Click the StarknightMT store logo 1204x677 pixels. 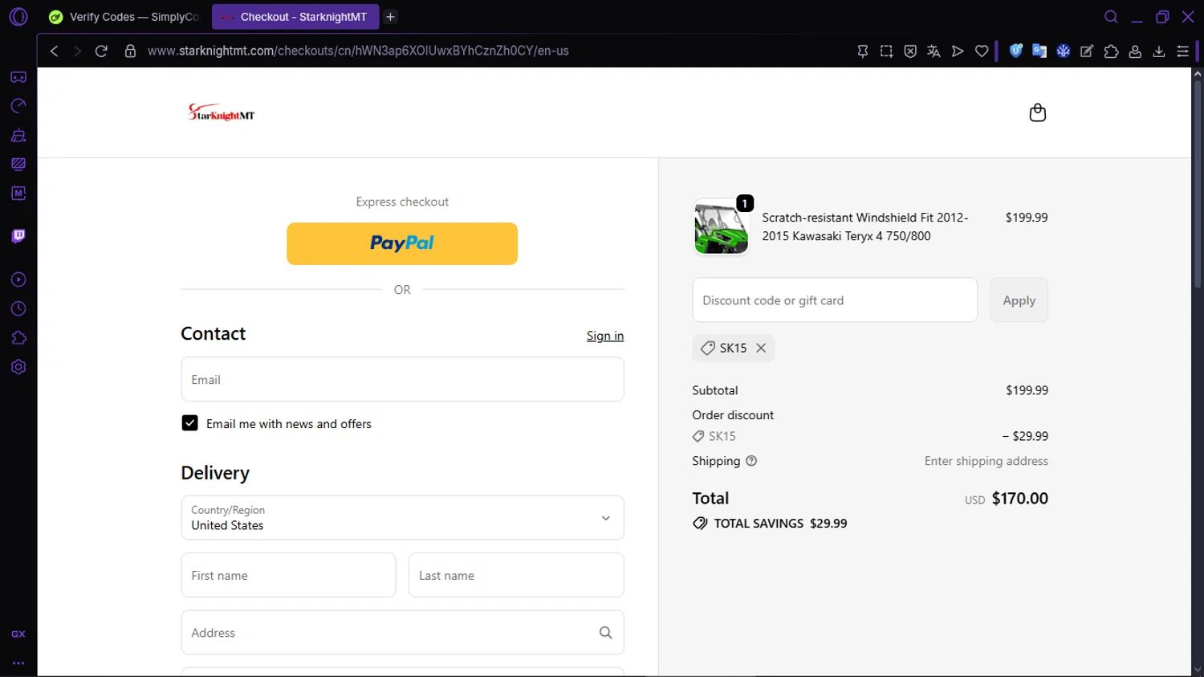click(222, 112)
